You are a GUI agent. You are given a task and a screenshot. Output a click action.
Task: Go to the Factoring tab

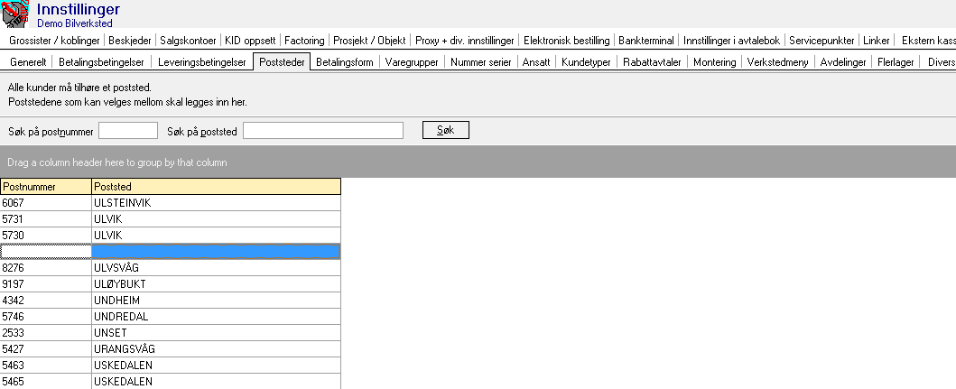coord(304,41)
